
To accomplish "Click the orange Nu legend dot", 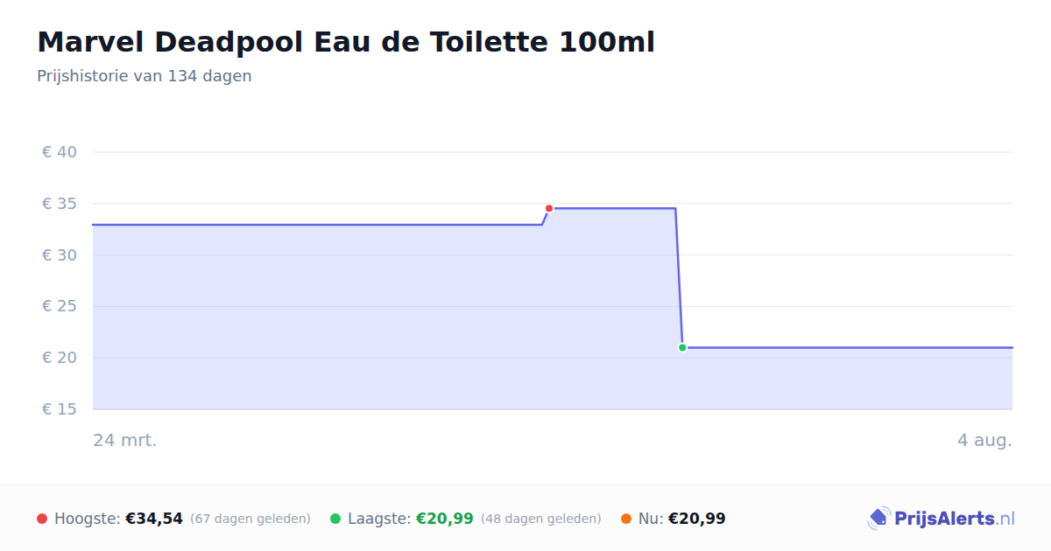I will coord(626,519).
